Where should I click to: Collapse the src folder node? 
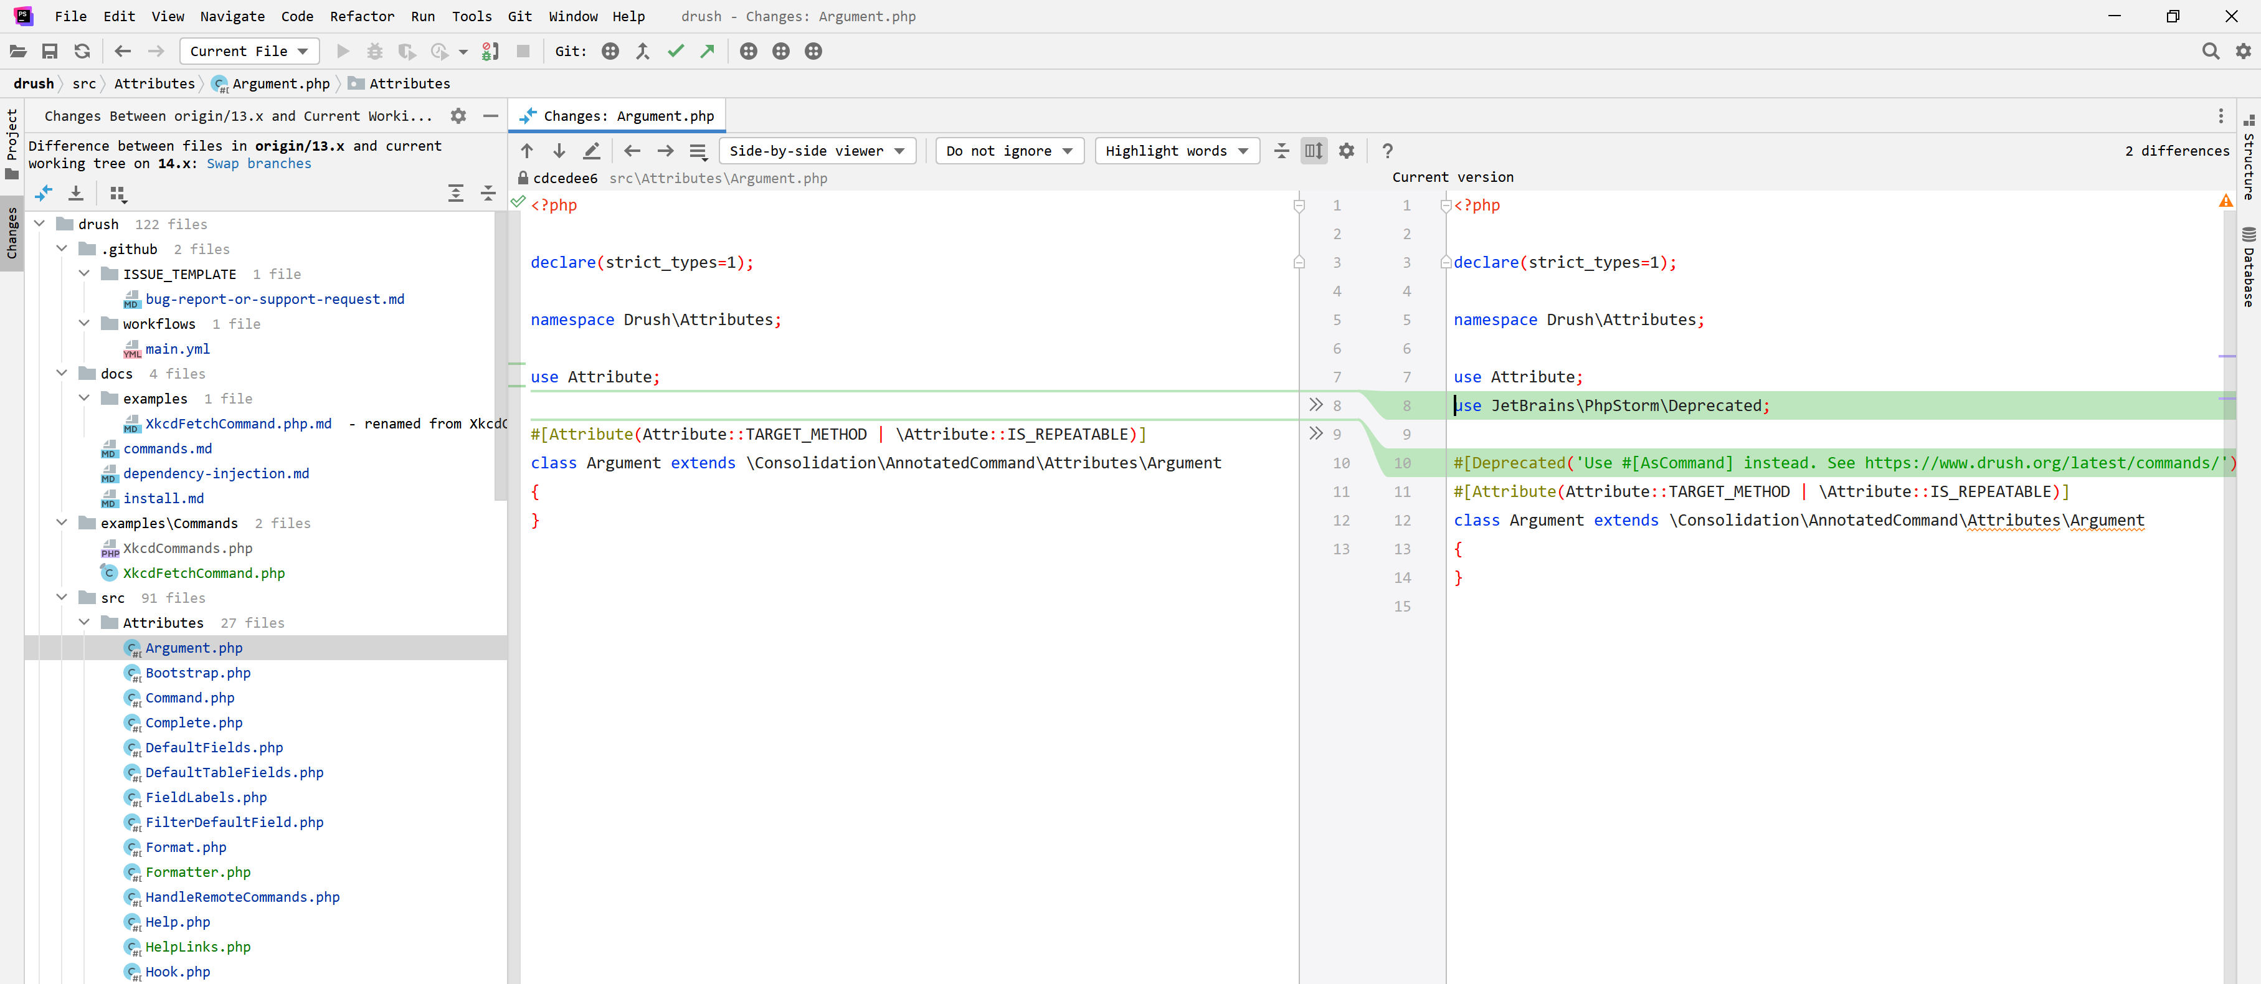coord(62,598)
